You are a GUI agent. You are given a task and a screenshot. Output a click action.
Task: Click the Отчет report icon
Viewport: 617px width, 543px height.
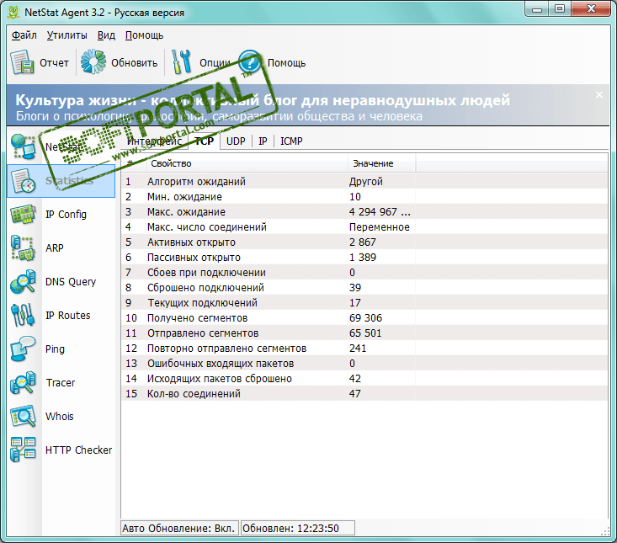[22, 62]
